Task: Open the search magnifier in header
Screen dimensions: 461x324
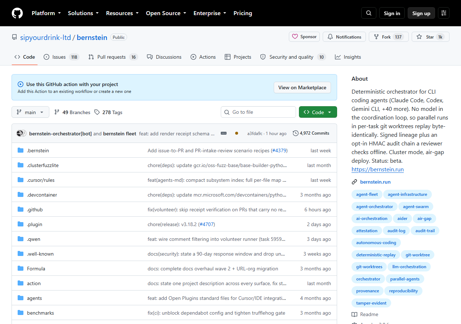Action: [369, 13]
